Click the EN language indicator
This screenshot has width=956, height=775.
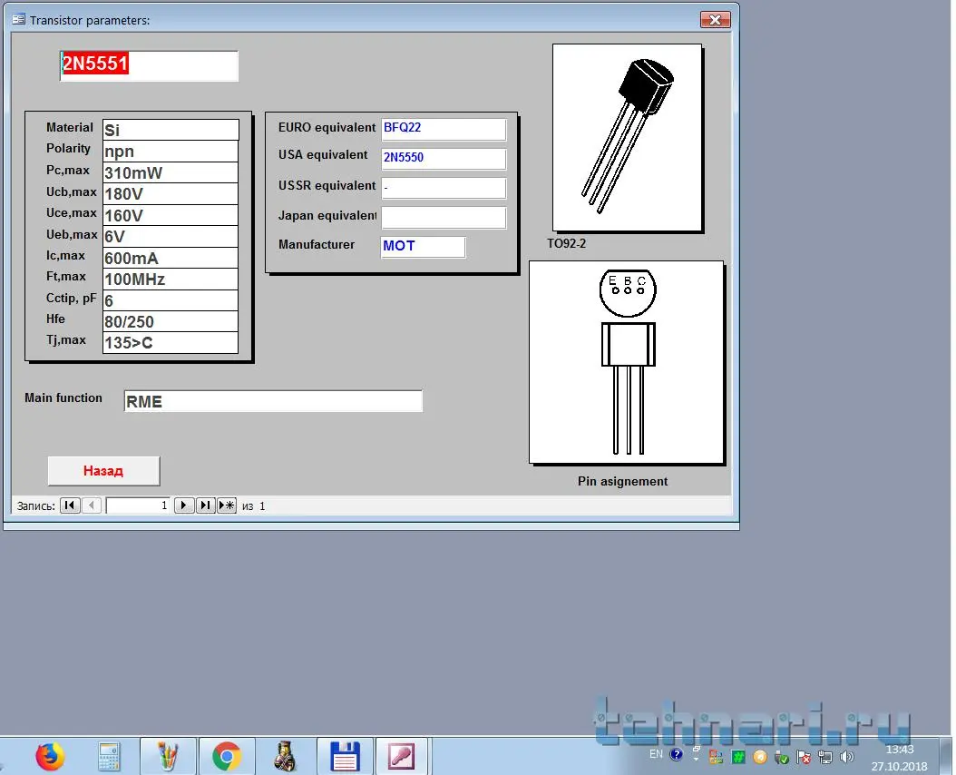(x=656, y=754)
